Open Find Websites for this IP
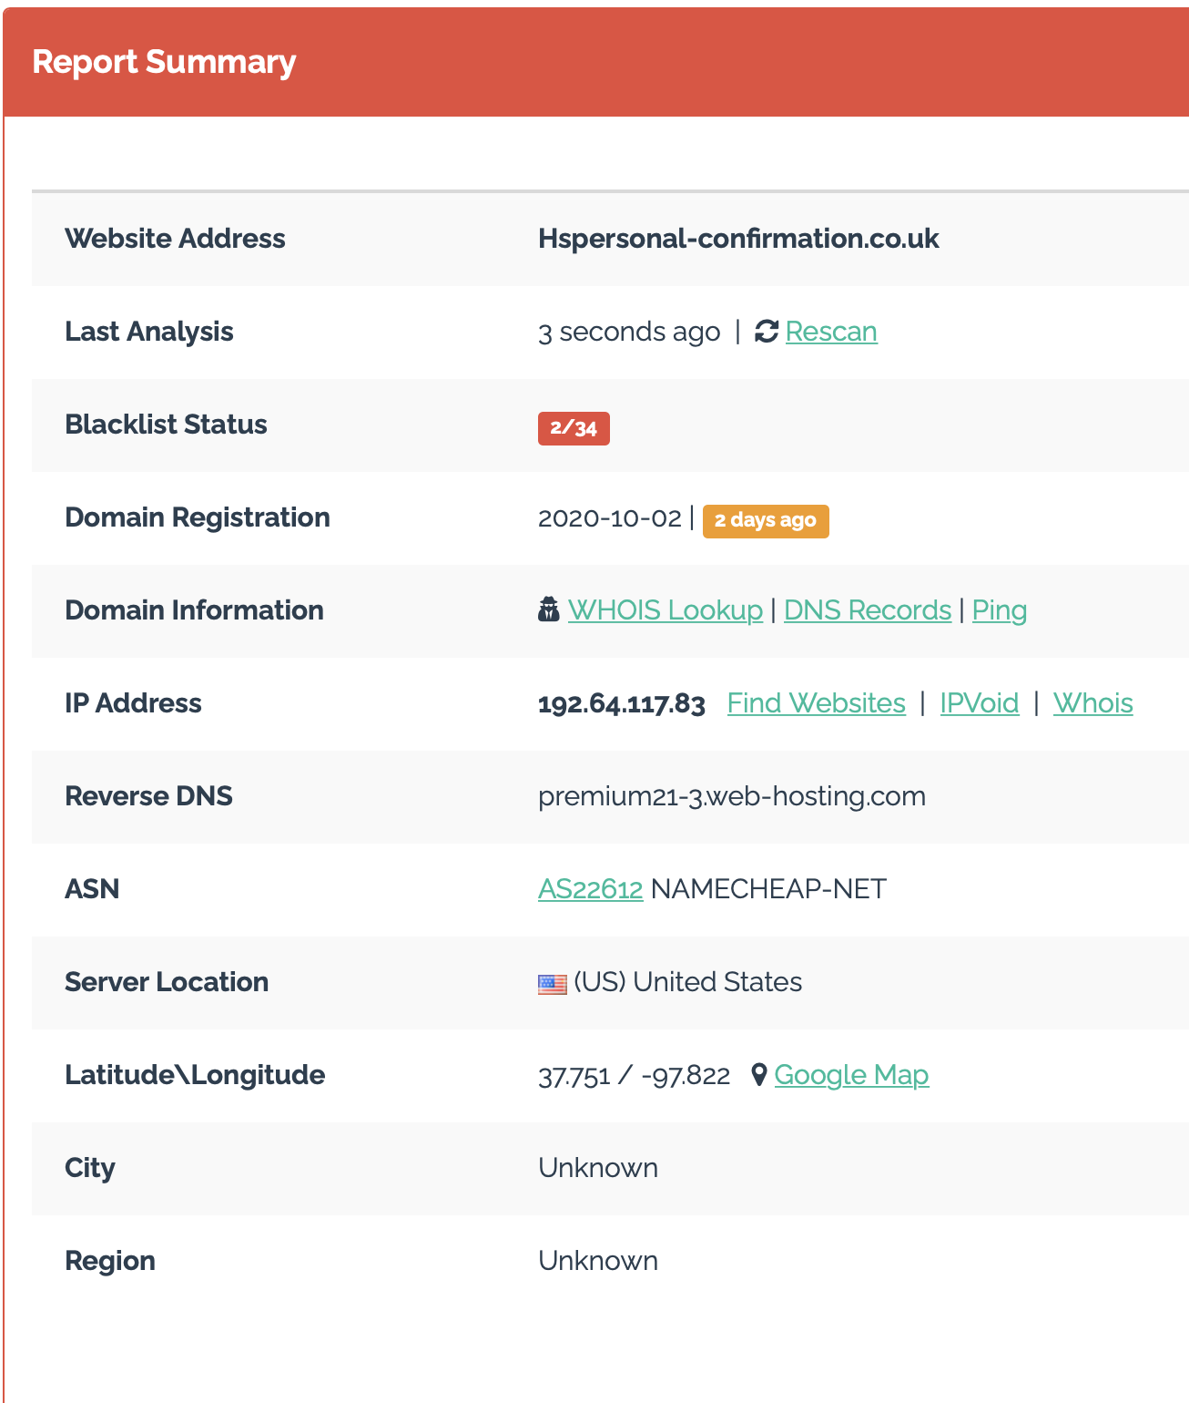This screenshot has height=1403, width=1189. click(x=816, y=703)
